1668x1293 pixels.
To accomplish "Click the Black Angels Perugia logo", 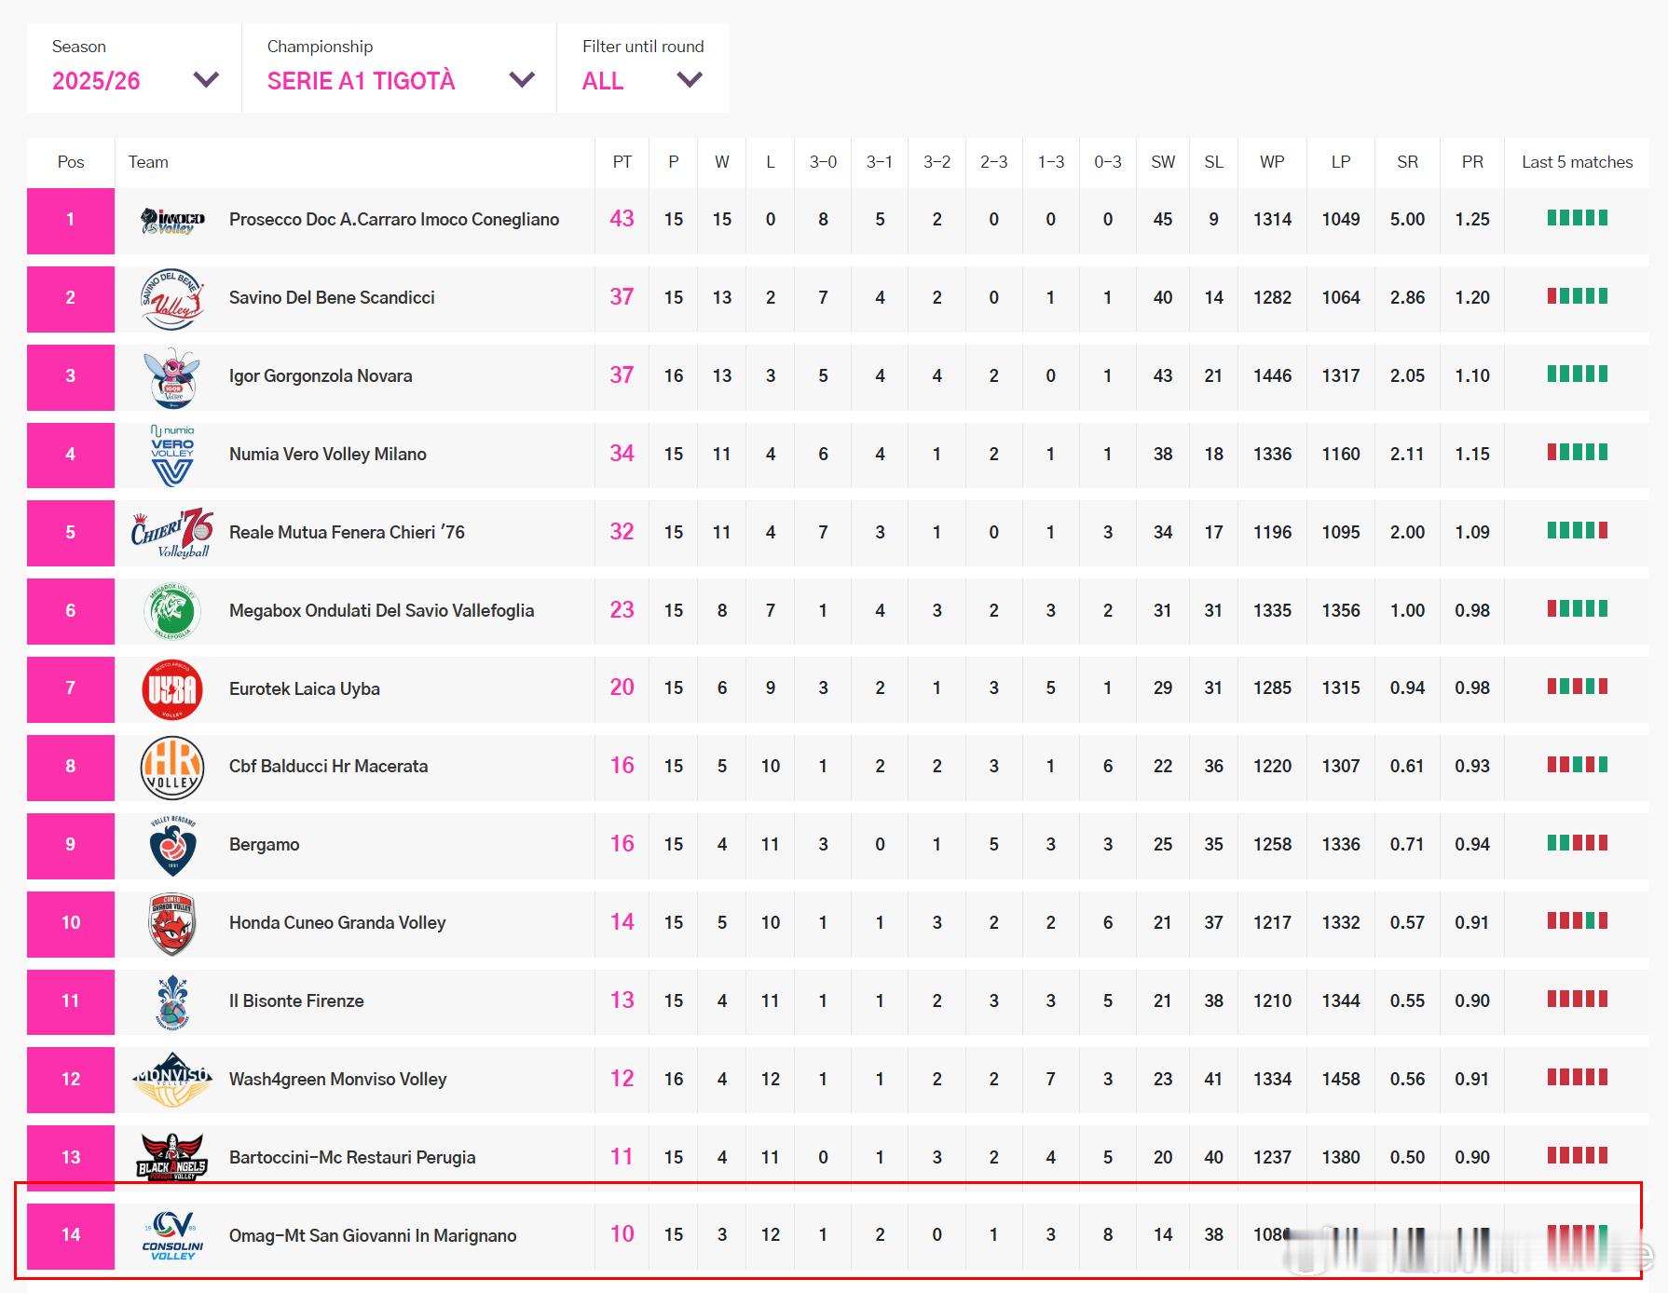I will pyautogui.click(x=172, y=1158).
